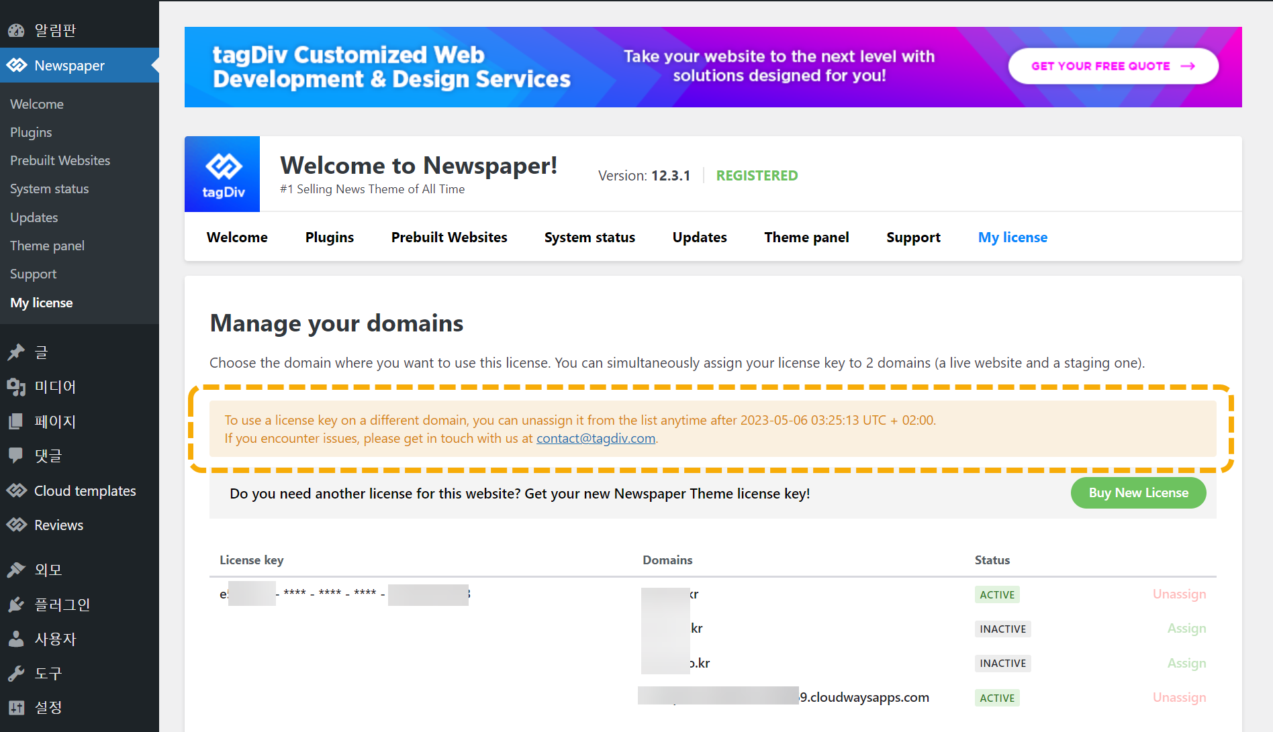
Task: Switch to the Support tab
Action: (913, 237)
